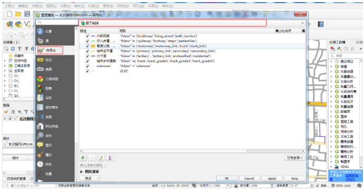The image size is (364, 192).
Task: Click the sigma Count features button
Action: 110,158
